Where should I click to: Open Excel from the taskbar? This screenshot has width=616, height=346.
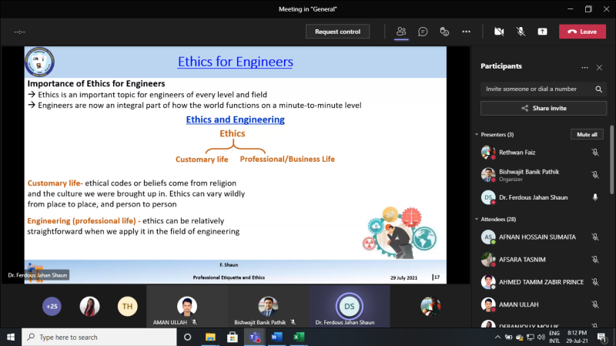point(299,337)
